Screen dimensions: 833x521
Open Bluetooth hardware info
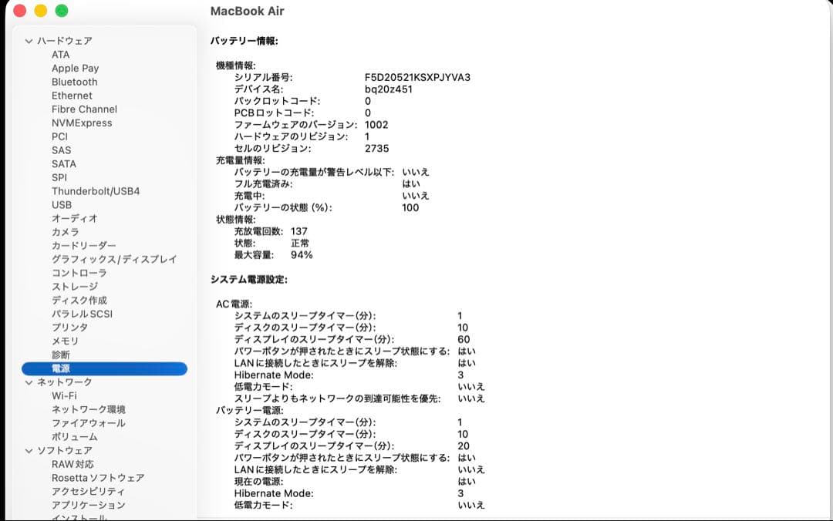click(x=74, y=82)
